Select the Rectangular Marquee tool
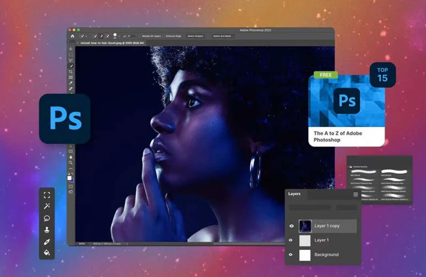Viewport: 426px width, 277px height. coord(71,54)
